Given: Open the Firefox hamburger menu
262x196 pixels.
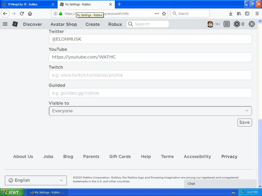Looking at the screenshot, I should (x=257, y=14).
